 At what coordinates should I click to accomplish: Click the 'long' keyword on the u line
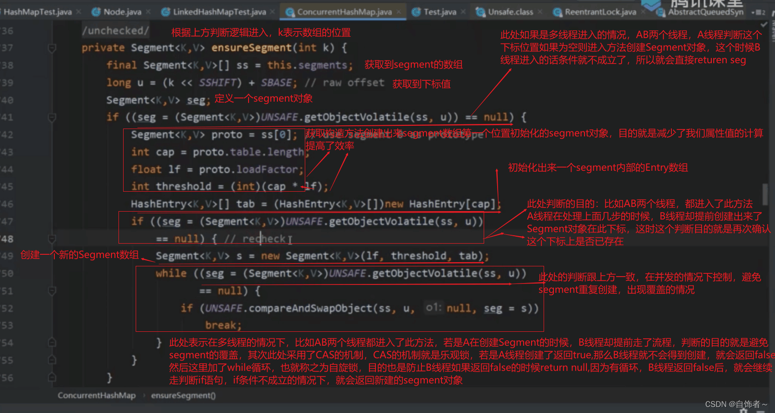118,83
